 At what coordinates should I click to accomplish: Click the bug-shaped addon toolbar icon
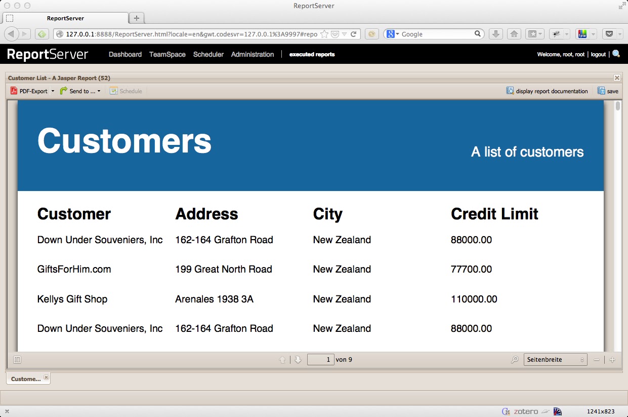(x=557, y=34)
